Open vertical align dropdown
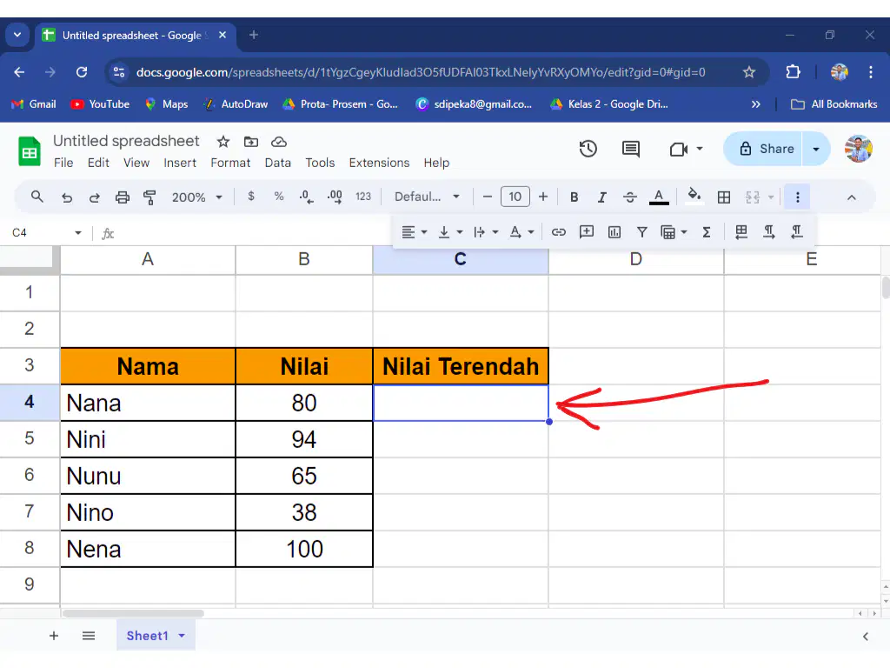Screen dimensions: 890x668 click(451, 231)
